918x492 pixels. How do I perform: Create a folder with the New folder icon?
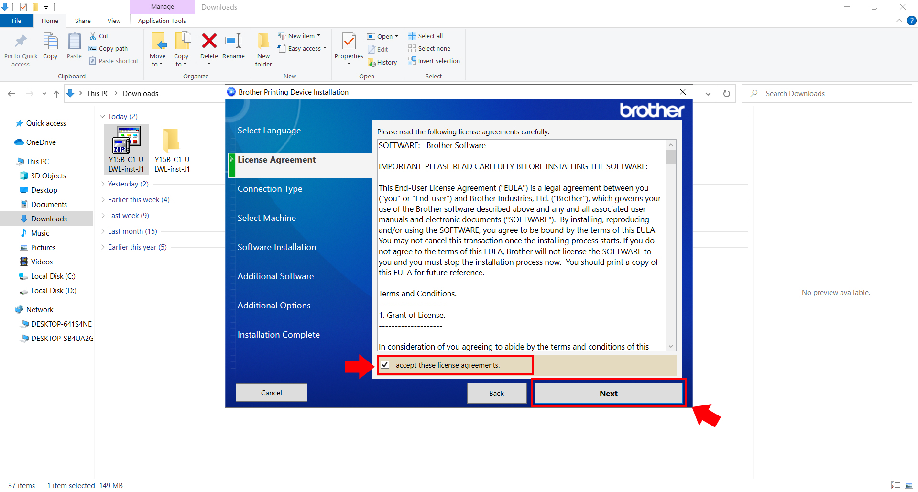click(x=263, y=48)
